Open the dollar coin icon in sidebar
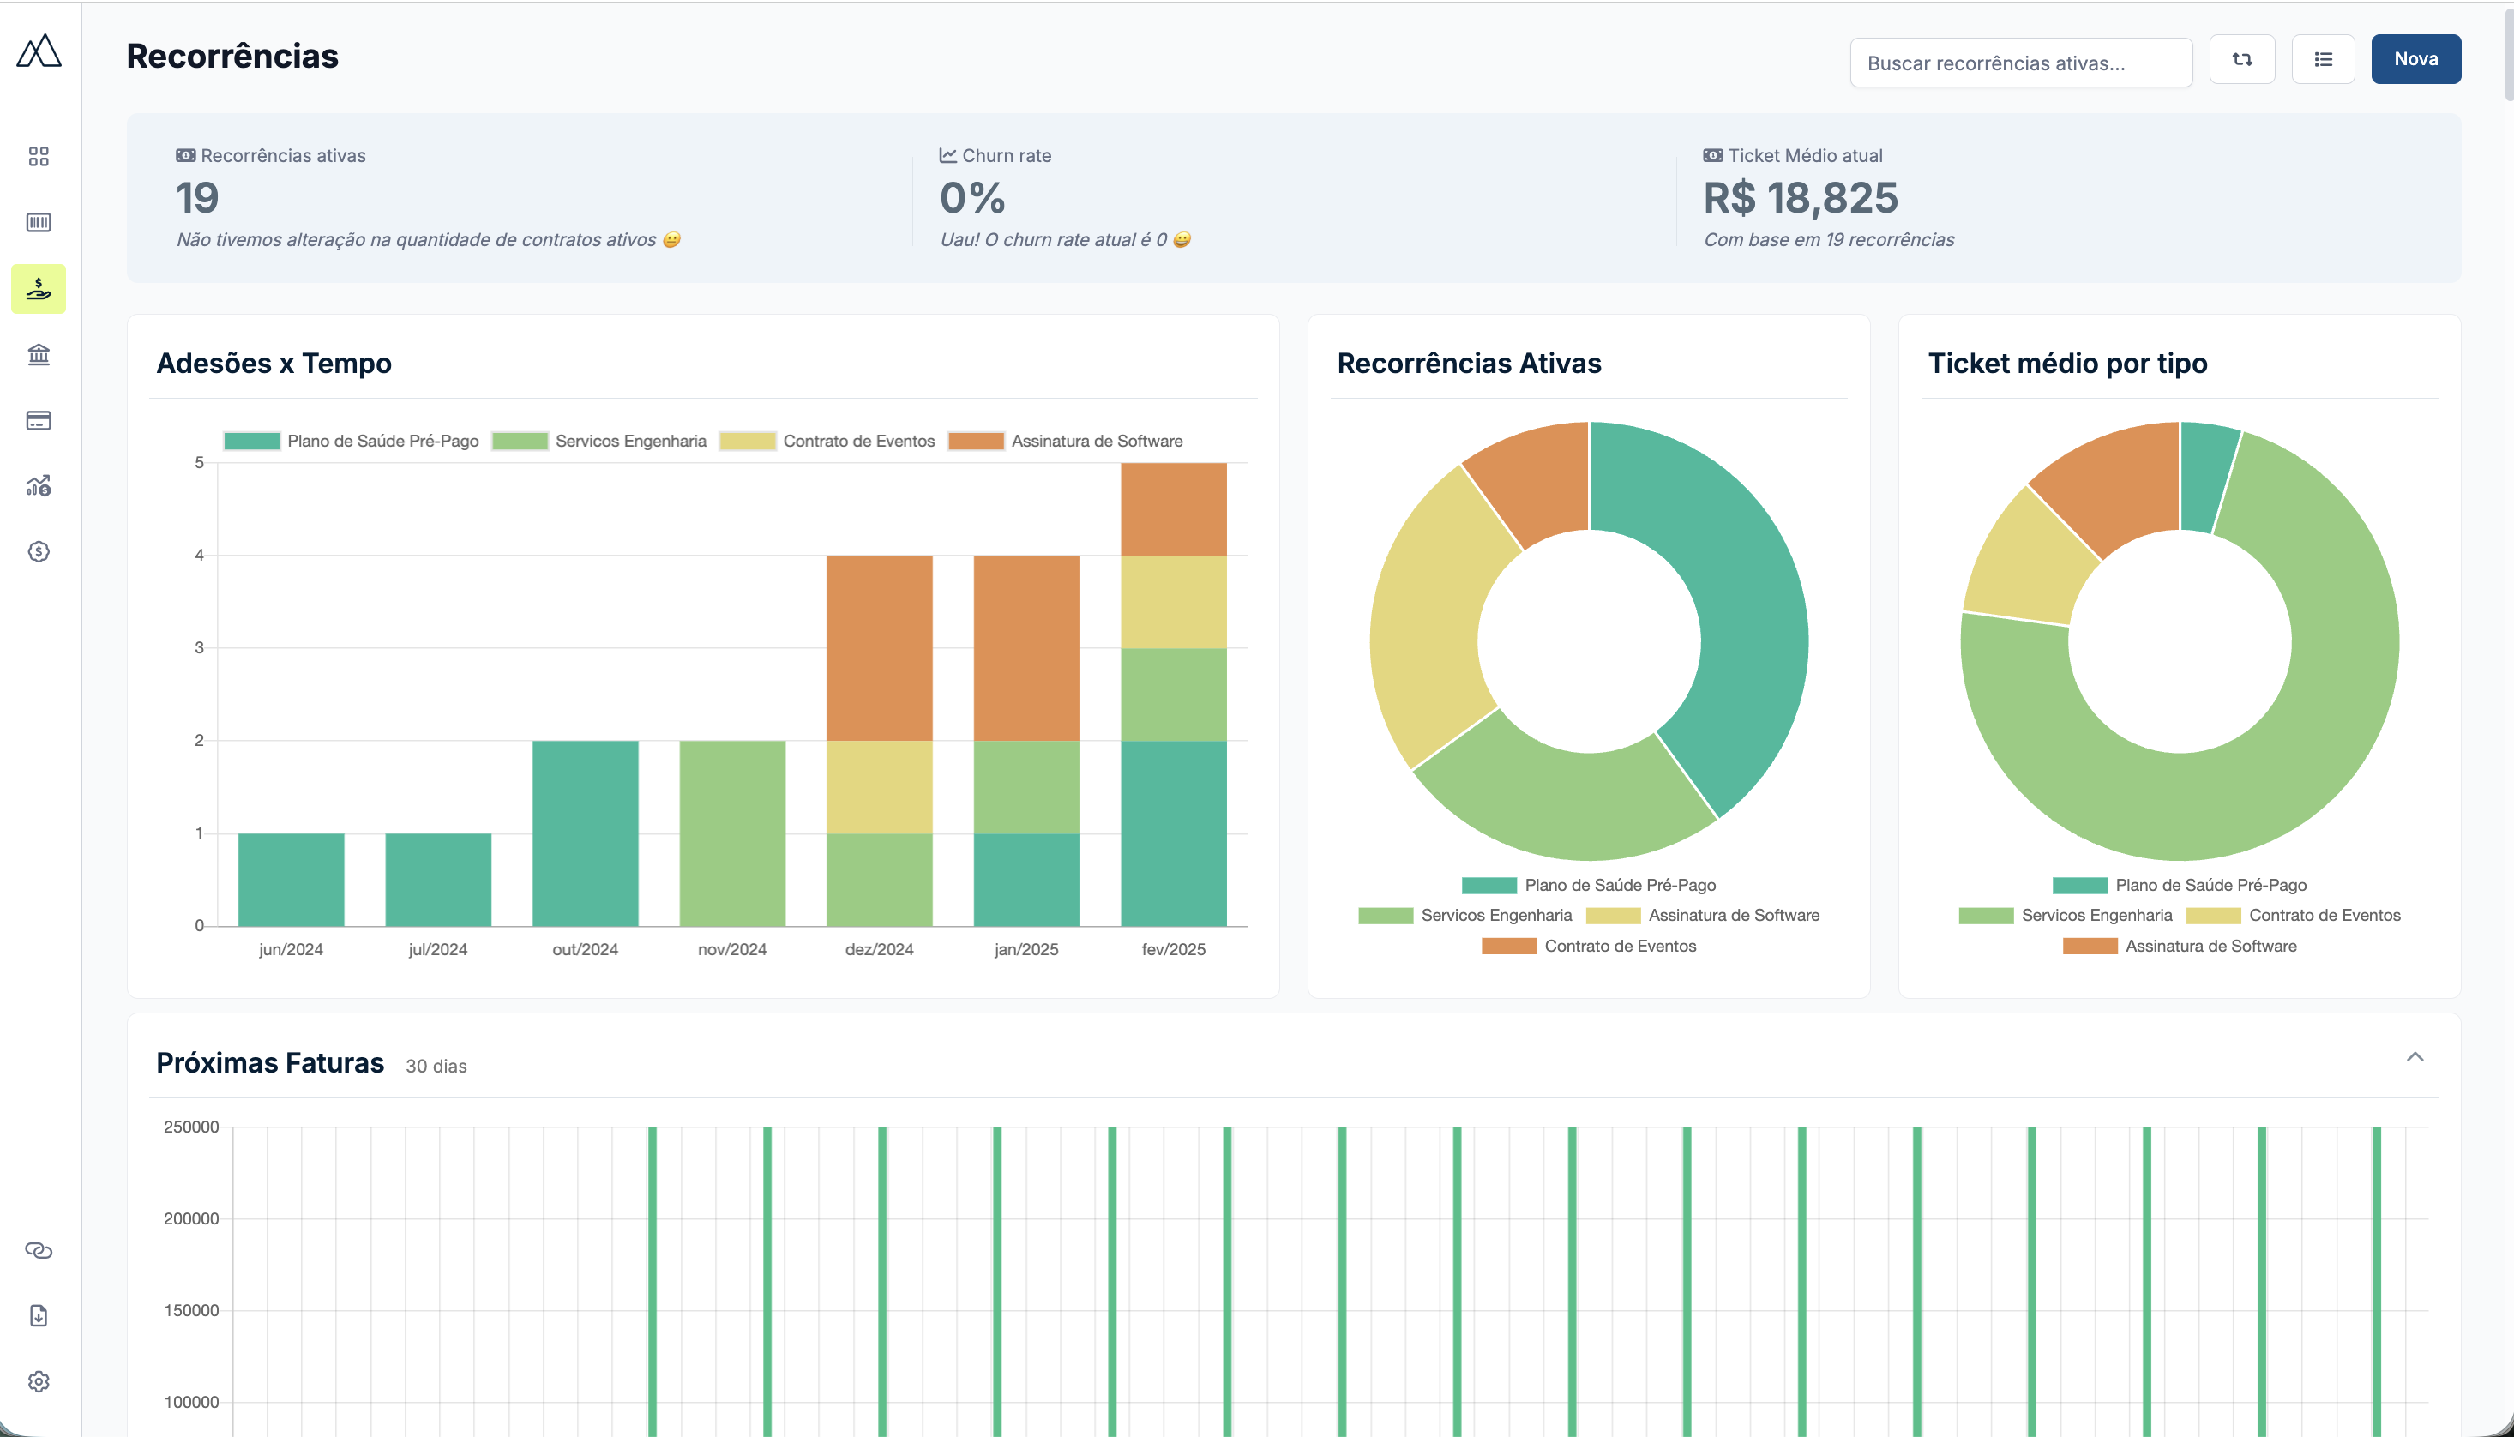This screenshot has height=1437, width=2514. click(39, 551)
